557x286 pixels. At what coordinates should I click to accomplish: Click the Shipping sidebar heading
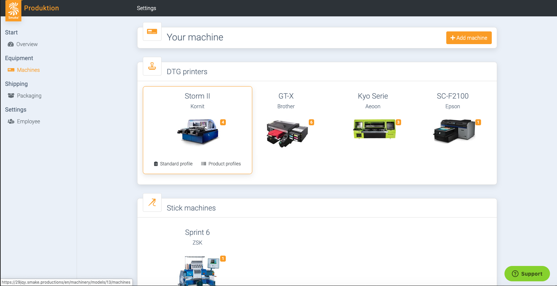(16, 84)
